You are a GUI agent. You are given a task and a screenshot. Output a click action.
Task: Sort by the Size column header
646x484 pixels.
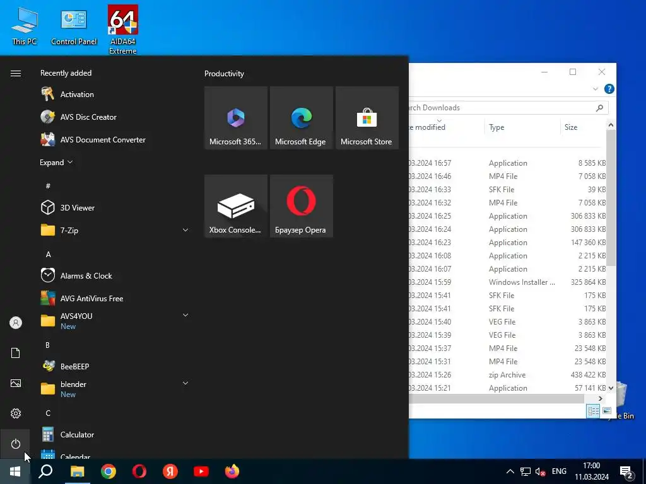click(582, 127)
